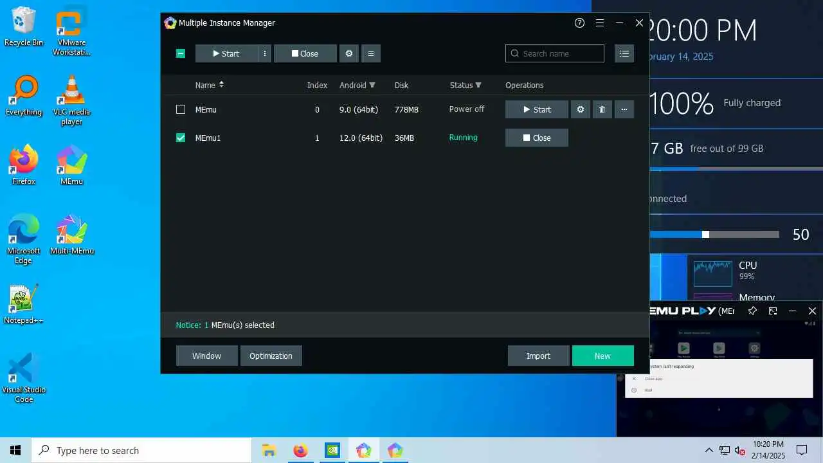Open the Optimization button

[x=271, y=356]
